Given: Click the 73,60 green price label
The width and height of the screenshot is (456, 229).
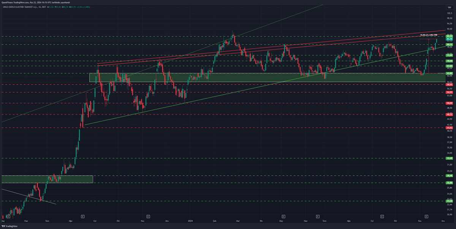Looking at the screenshot, I should (450, 55).
